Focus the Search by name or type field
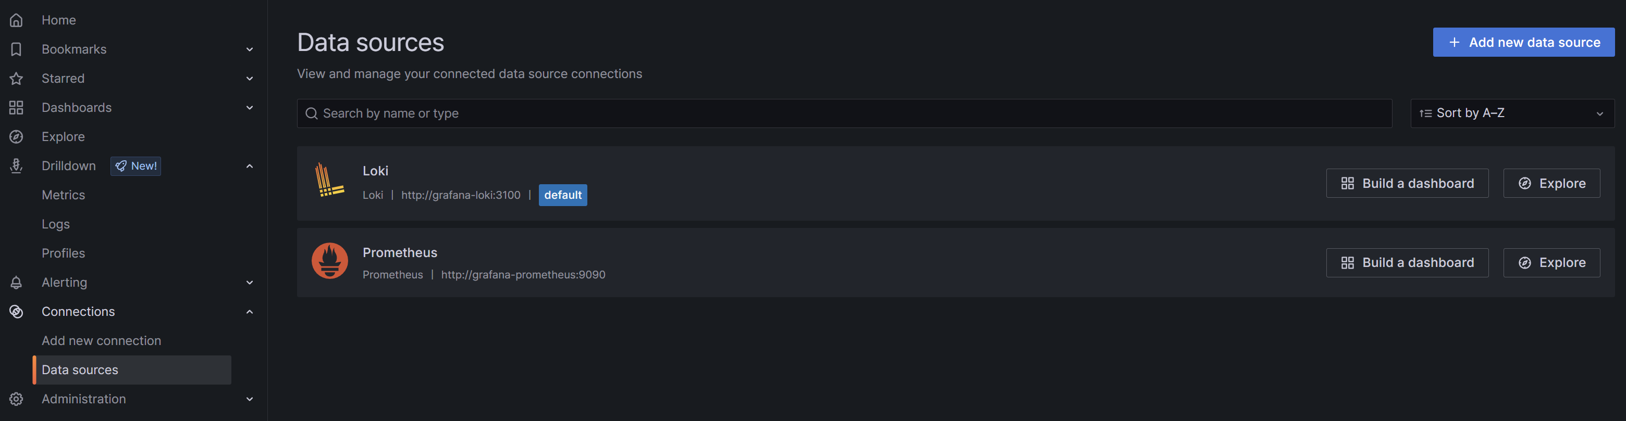Viewport: 1626px width, 421px height. pos(845,113)
